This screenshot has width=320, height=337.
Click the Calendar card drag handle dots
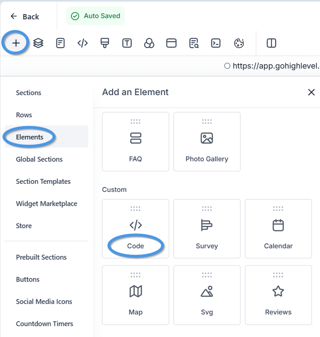tap(278, 209)
